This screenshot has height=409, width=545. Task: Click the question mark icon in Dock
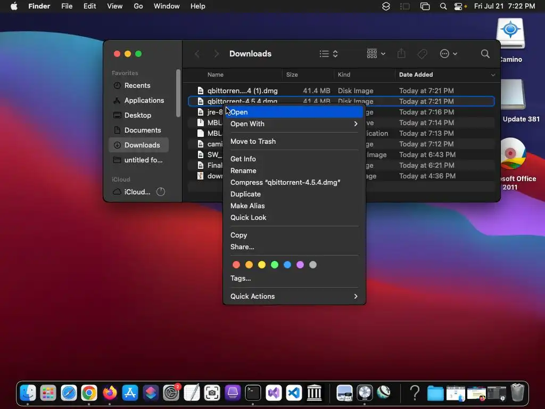(414, 393)
